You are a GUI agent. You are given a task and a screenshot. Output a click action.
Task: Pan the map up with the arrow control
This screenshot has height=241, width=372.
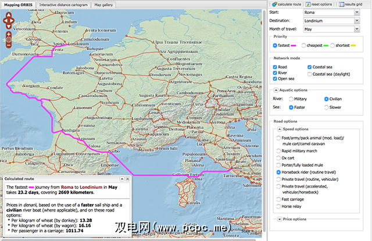click(x=9, y=16)
